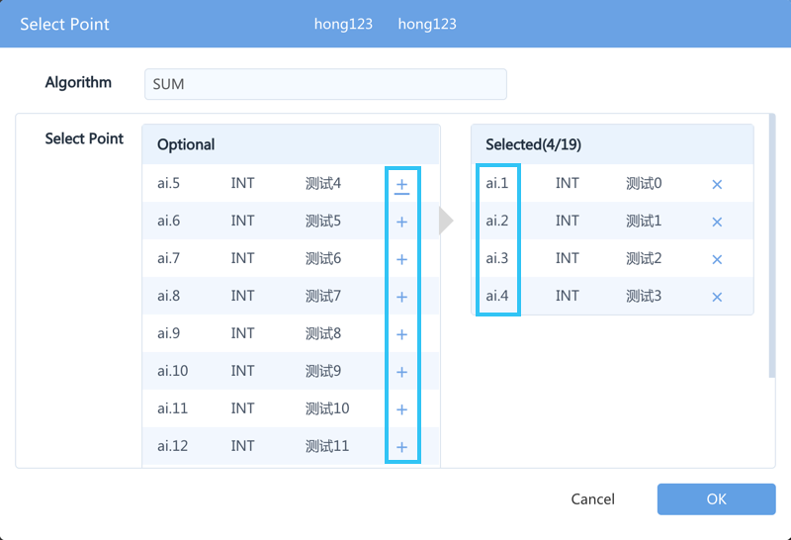Add point ai.10 with plus icon

401,372
